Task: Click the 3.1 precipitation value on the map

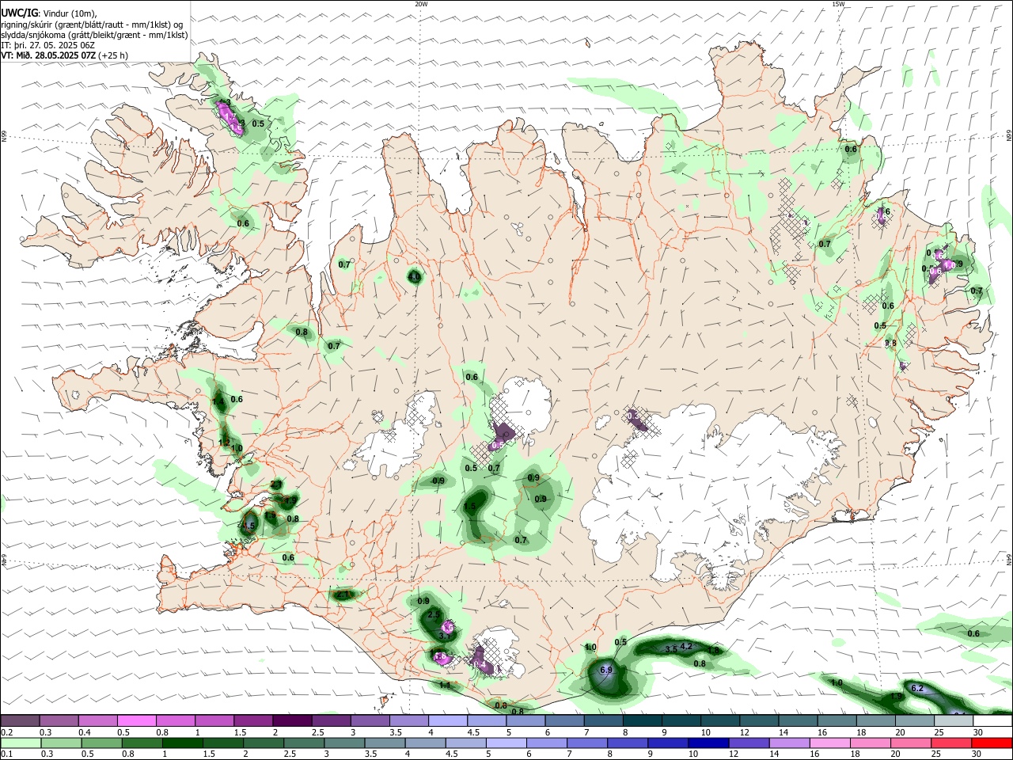Action: pyautogui.click(x=445, y=636)
